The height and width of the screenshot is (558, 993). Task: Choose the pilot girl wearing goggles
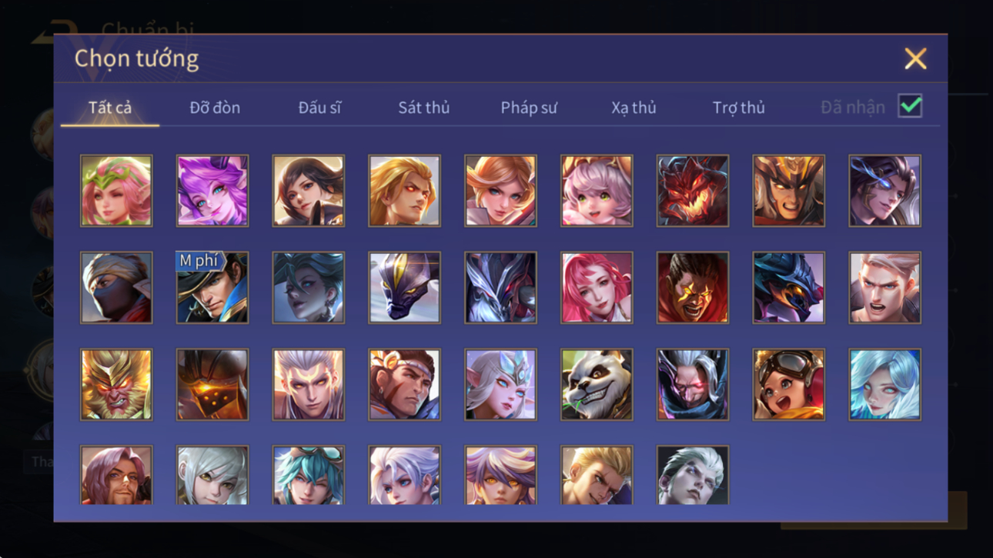(x=788, y=384)
